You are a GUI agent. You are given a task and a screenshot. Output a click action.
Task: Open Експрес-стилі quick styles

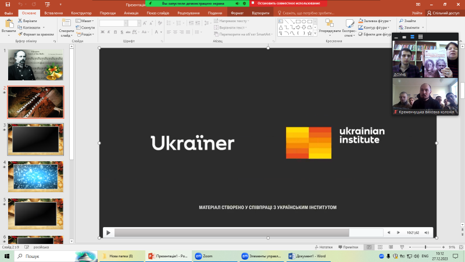349,28
